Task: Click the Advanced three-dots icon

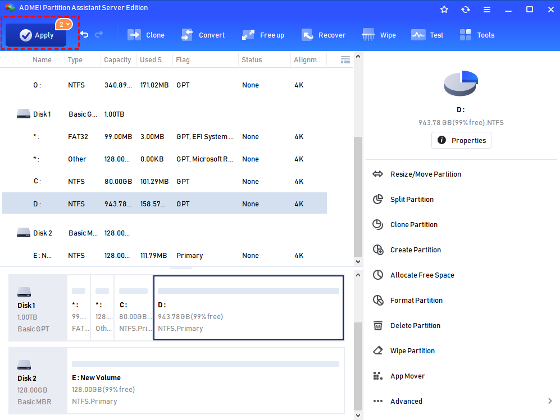Action: (378, 401)
